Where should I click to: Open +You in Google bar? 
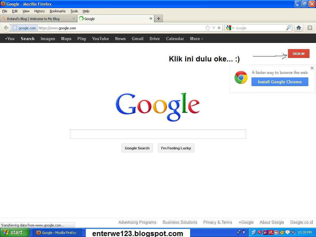click(x=10, y=39)
